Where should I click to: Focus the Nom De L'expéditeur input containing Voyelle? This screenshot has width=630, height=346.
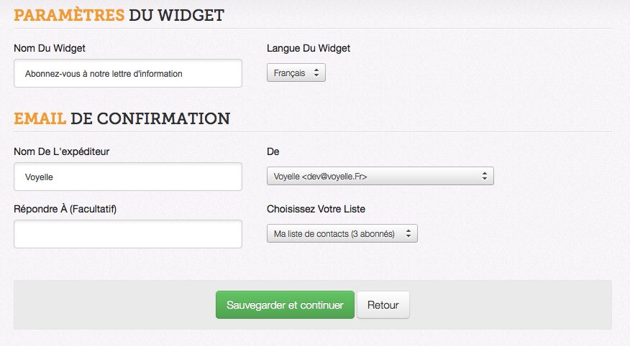coord(127,177)
